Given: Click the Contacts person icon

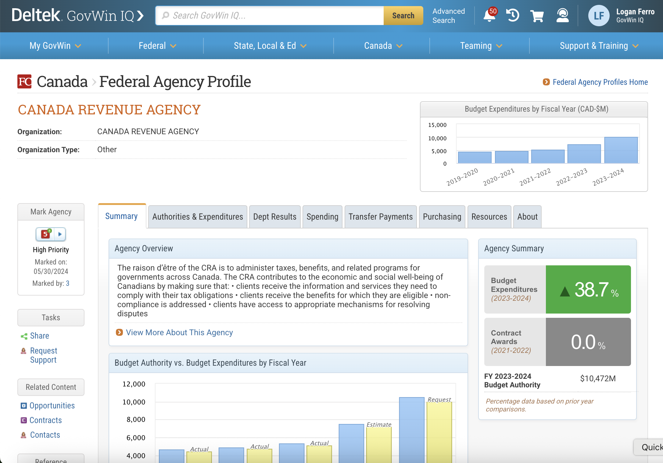Looking at the screenshot, I should 23,435.
